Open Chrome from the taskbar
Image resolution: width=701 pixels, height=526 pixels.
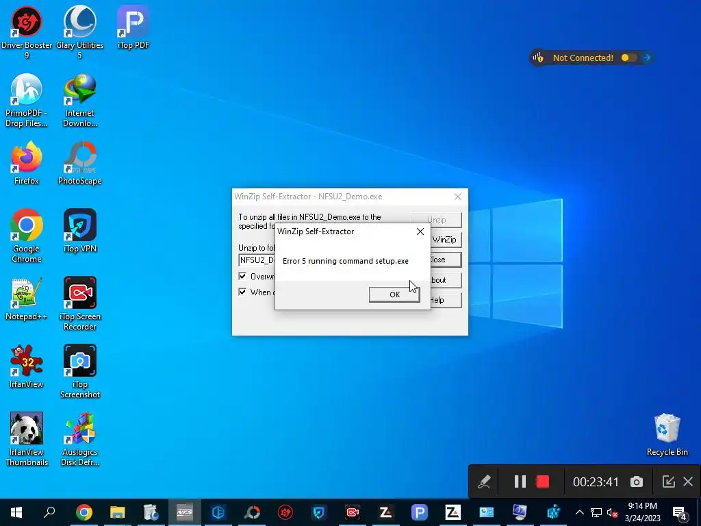84,512
